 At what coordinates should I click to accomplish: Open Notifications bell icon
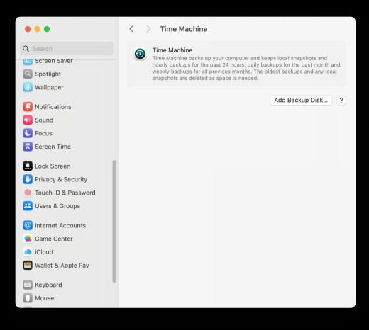(x=28, y=107)
